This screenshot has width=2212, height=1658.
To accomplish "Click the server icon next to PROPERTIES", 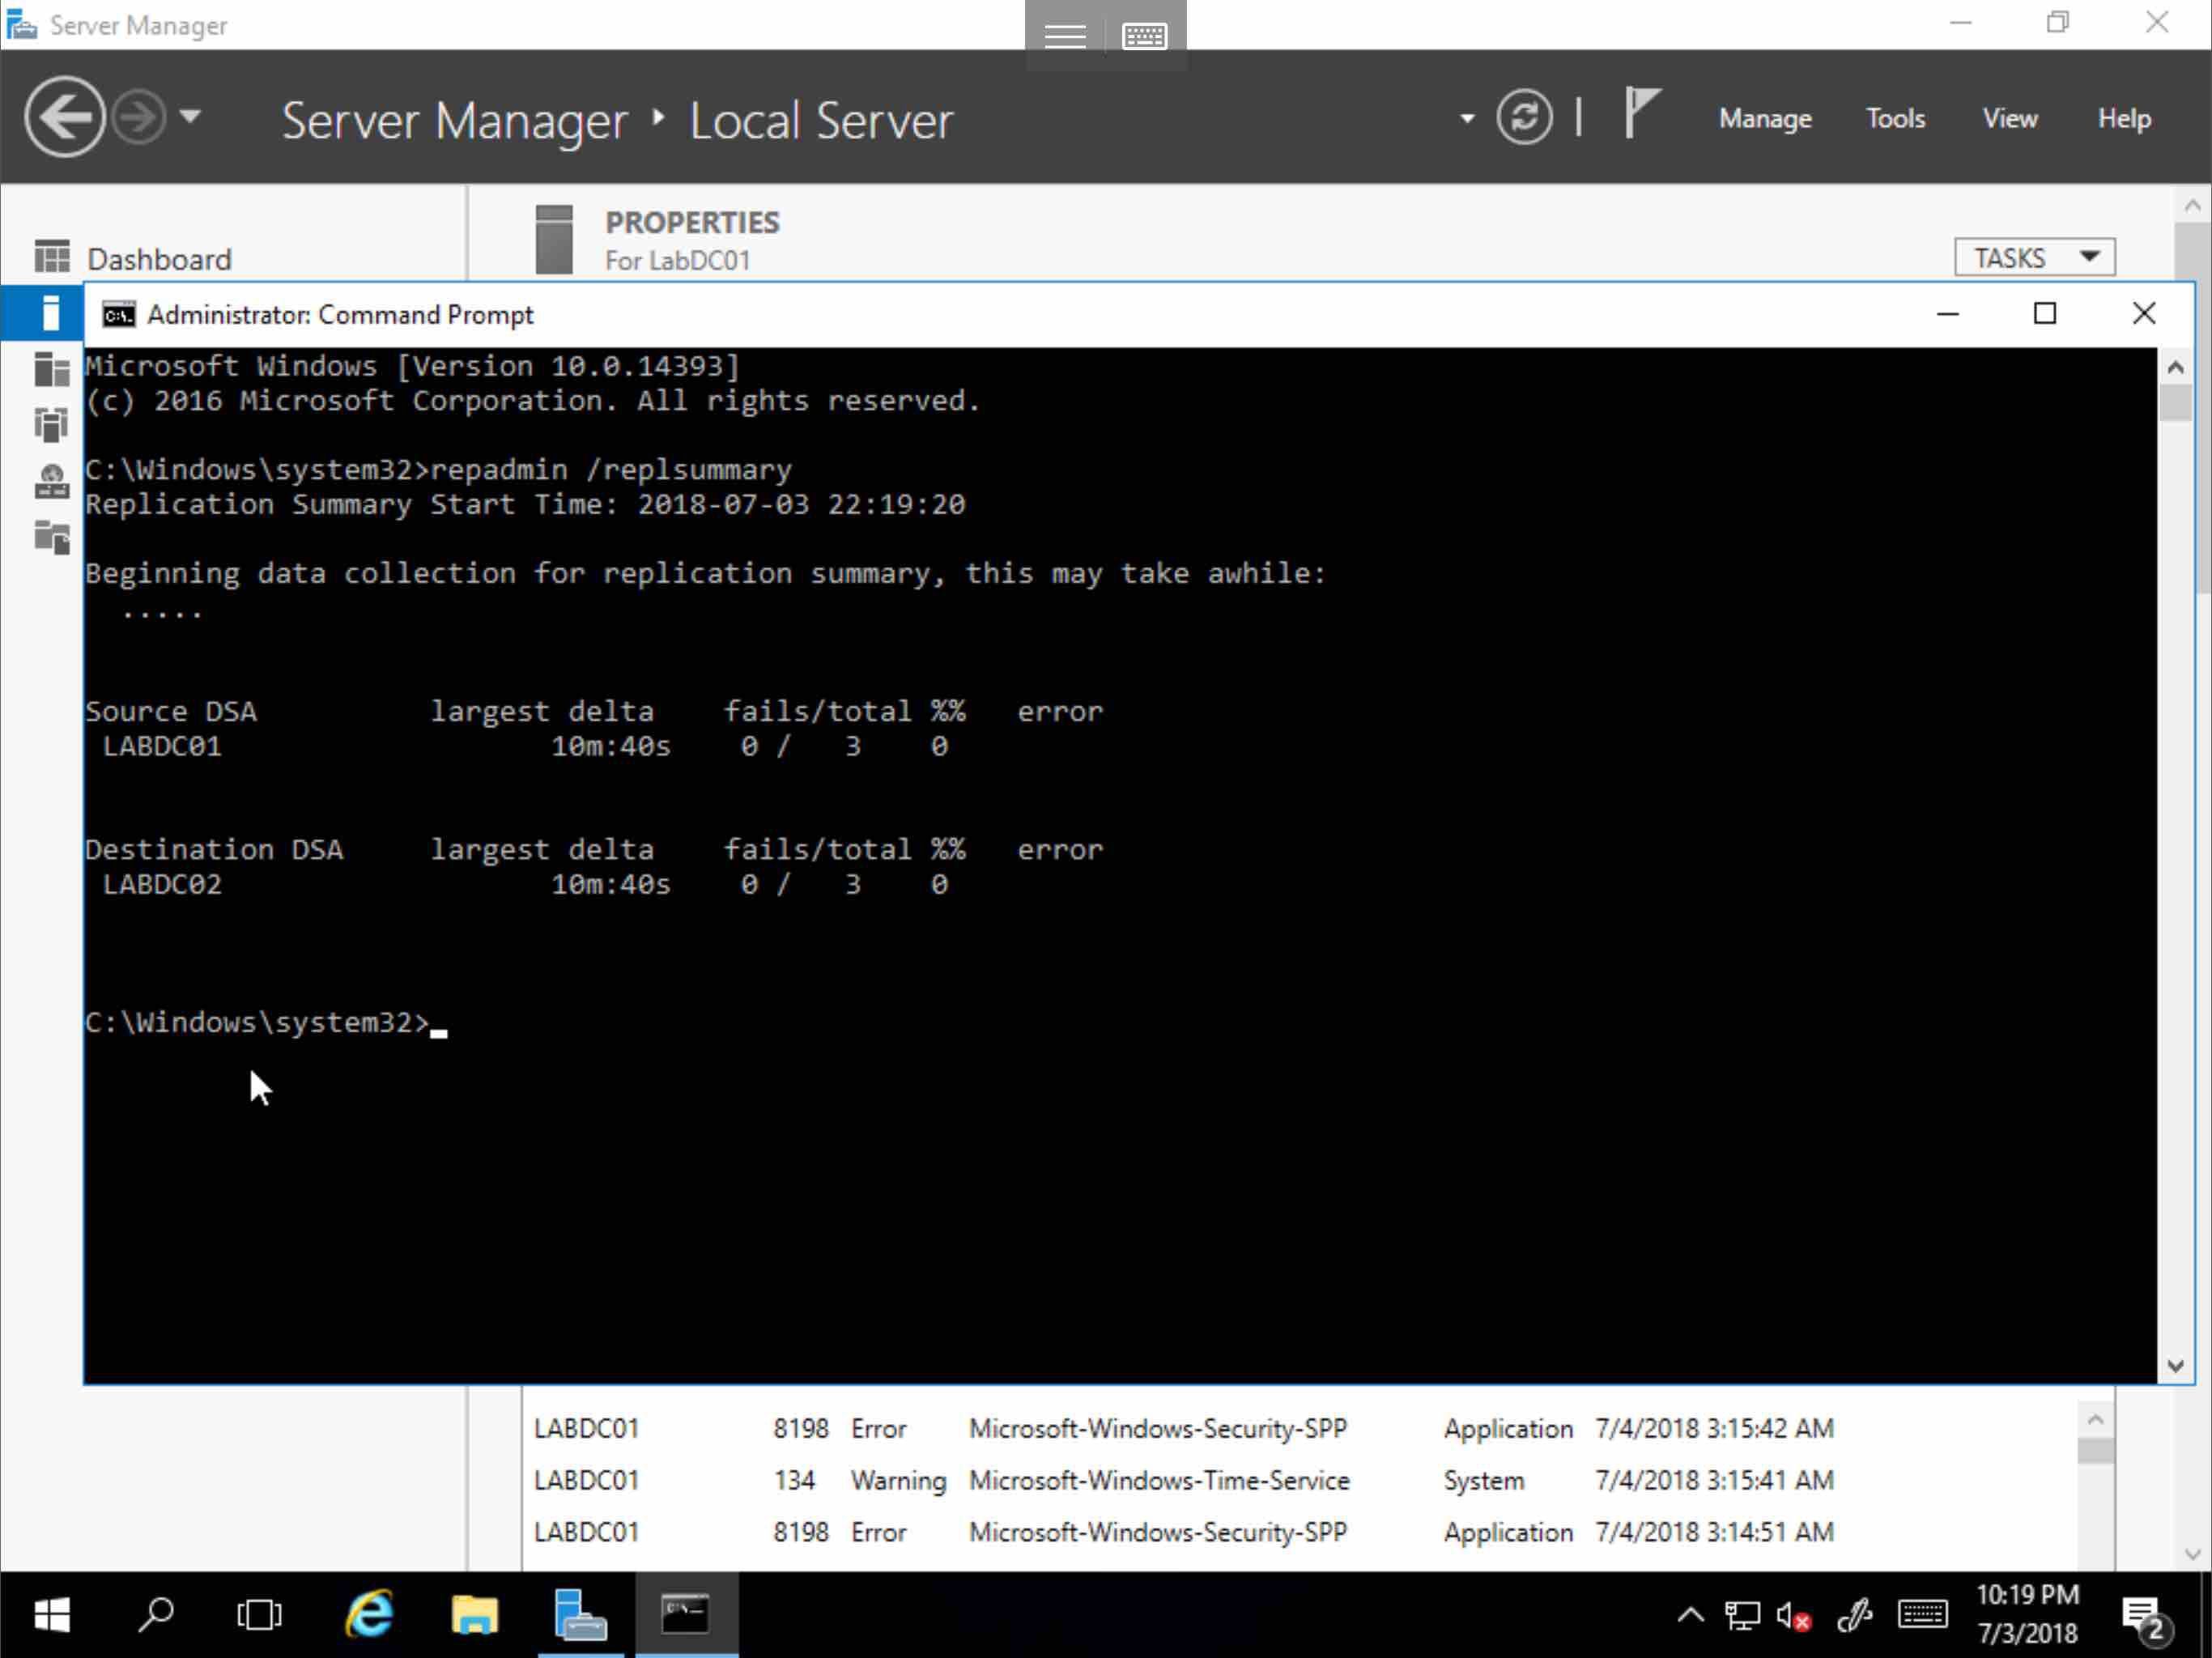I will (553, 239).
